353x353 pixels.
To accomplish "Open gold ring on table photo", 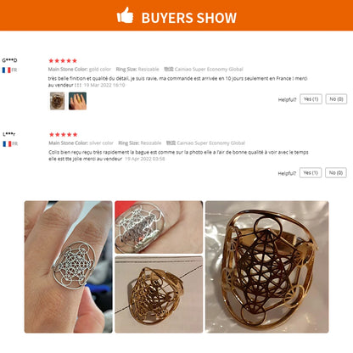I will click(159, 294).
